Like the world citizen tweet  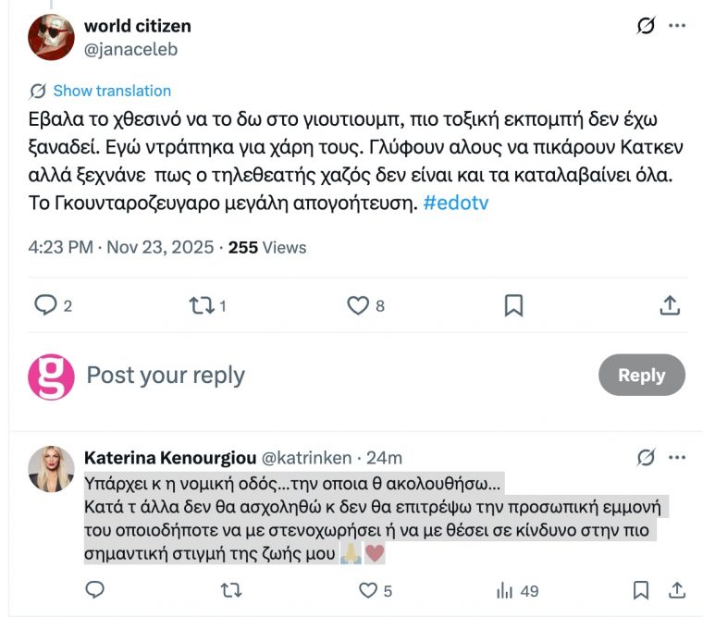click(357, 305)
